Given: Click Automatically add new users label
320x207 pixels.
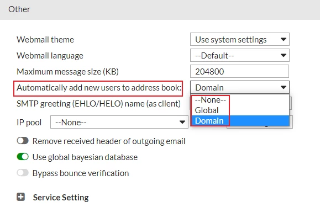Looking at the screenshot, I should coord(99,88).
